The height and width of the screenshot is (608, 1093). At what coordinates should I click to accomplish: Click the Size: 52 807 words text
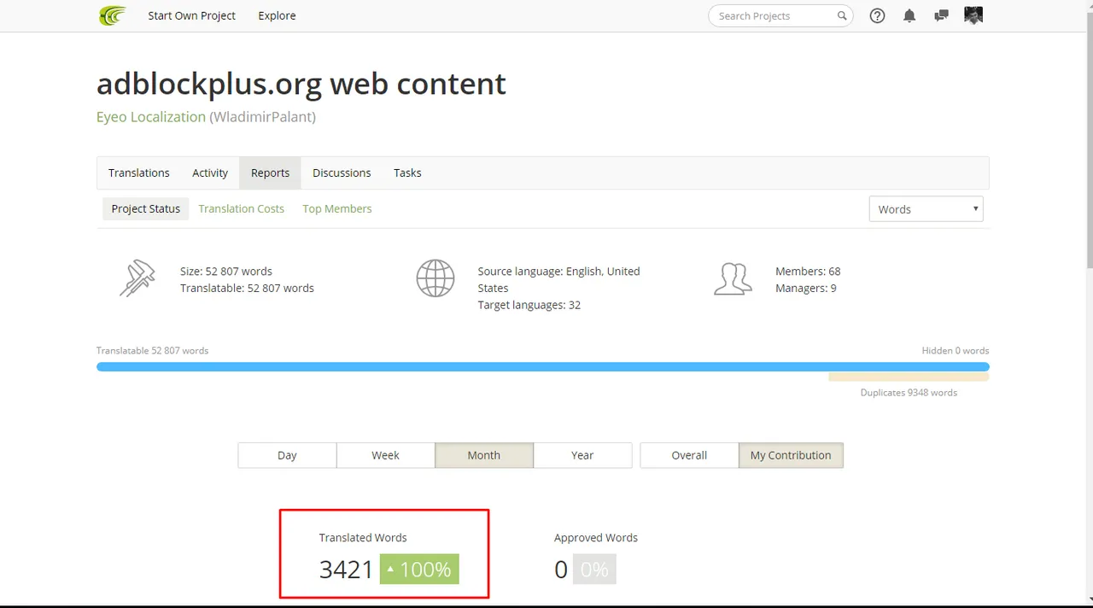226,271
